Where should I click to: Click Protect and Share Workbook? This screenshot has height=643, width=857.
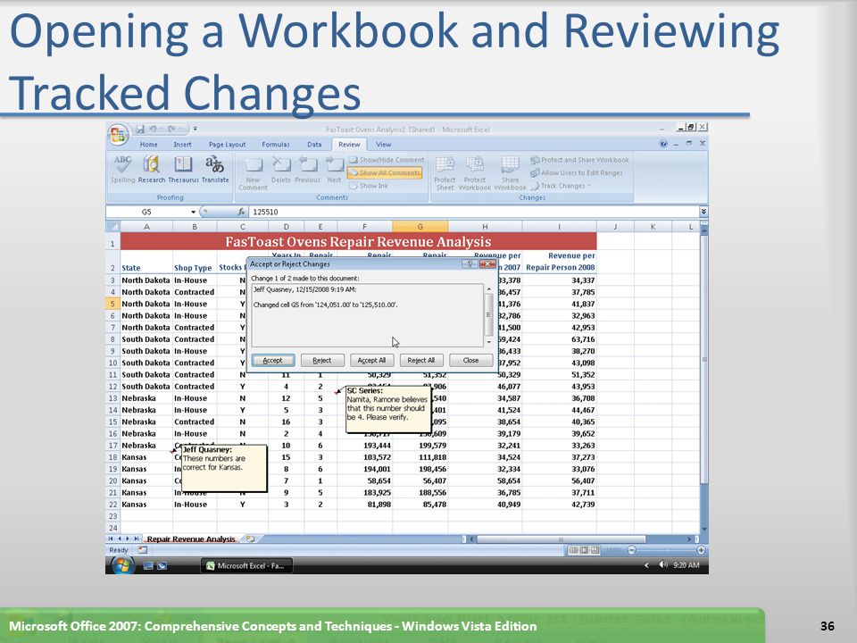pyautogui.click(x=579, y=160)
